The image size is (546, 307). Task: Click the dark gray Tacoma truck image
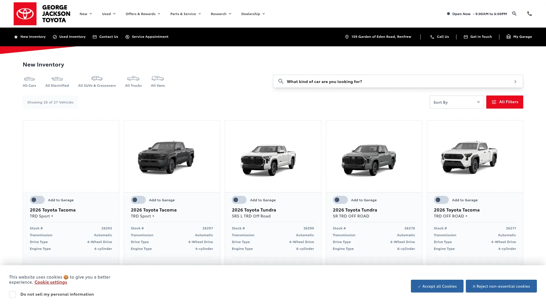coord(166,157)
